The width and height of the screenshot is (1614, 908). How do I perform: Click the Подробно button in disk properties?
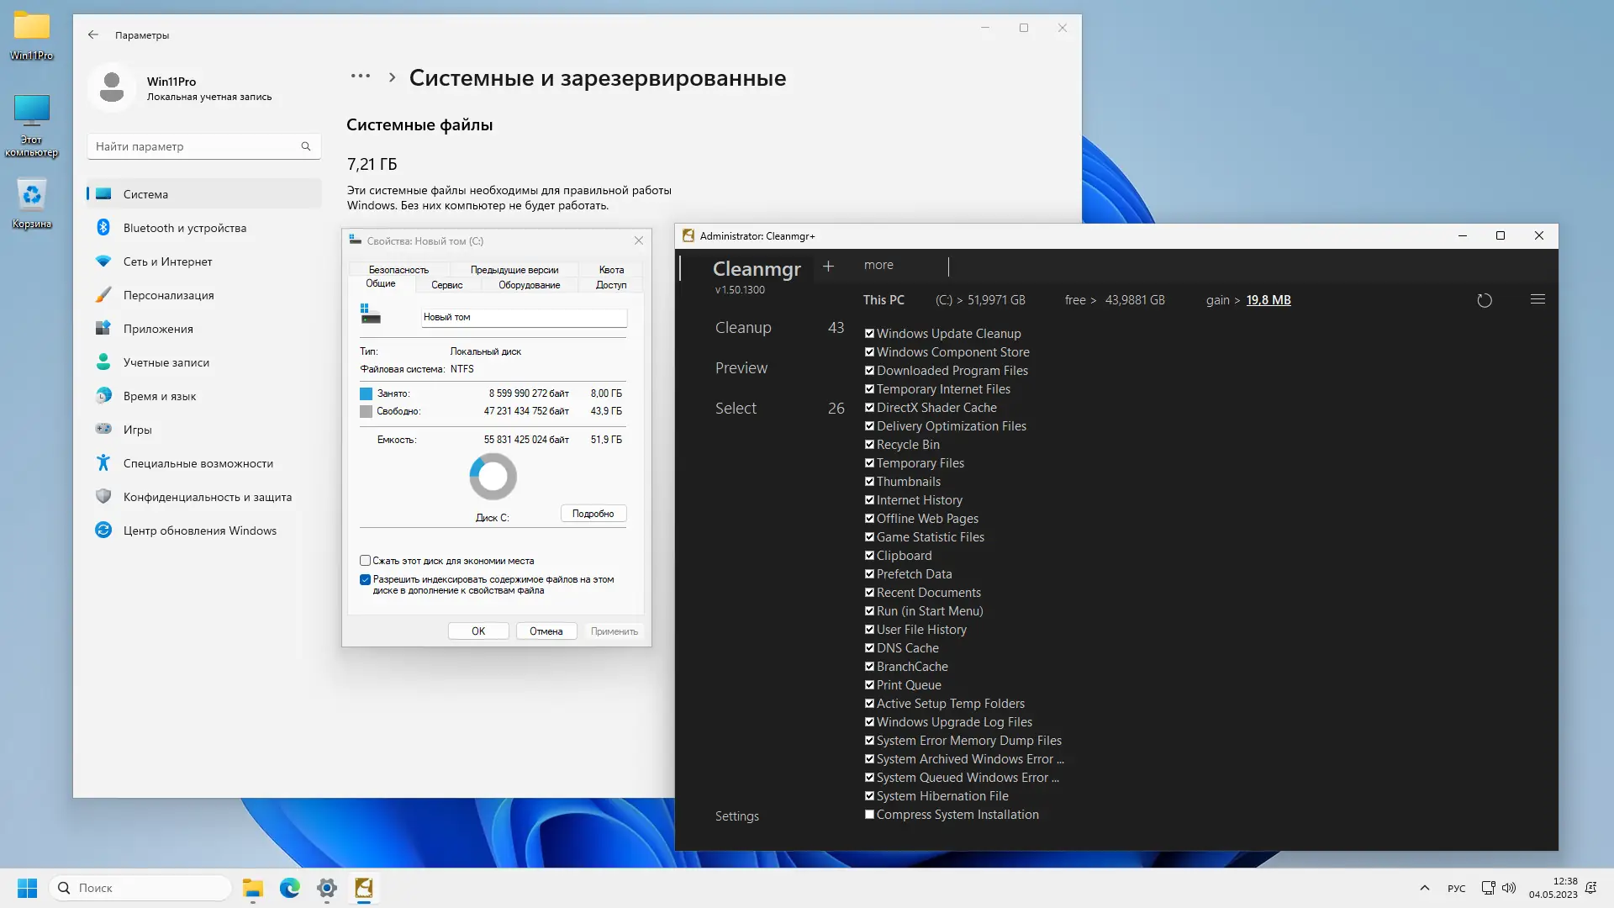point(593,513)
